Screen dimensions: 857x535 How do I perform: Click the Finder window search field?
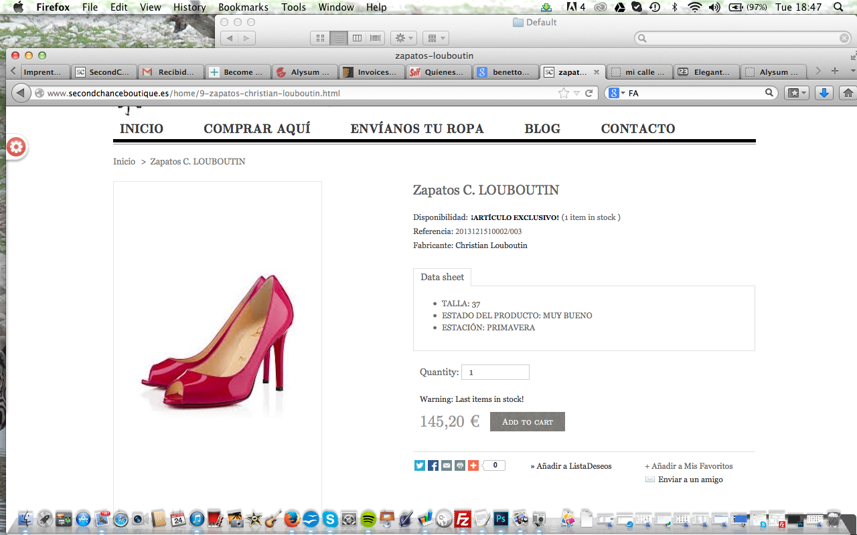click(743, 38)
